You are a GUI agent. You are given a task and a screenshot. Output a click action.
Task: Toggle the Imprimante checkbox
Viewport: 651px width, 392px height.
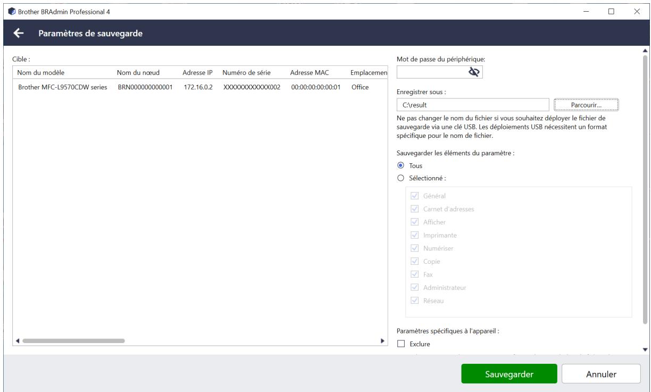point(415,235)
